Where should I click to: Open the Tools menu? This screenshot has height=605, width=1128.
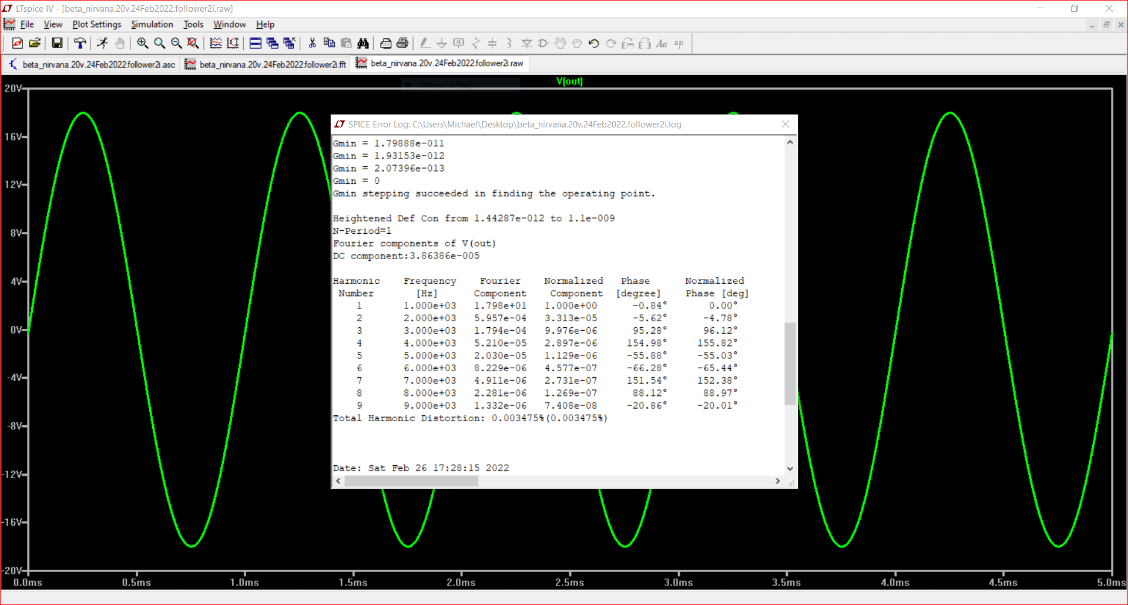pyautogui.click(x=193, y=24)
